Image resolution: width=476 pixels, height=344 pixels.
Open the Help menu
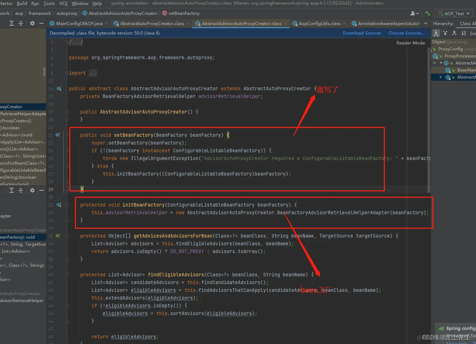pos(97,3)
